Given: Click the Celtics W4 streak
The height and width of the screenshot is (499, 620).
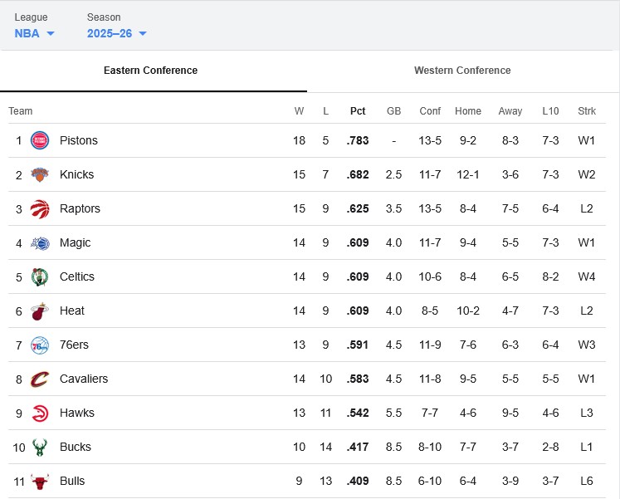Looking at the screenshot, I should pos(587,276).
